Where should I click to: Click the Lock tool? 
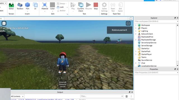pyautogui.click(x=60, y=7)
